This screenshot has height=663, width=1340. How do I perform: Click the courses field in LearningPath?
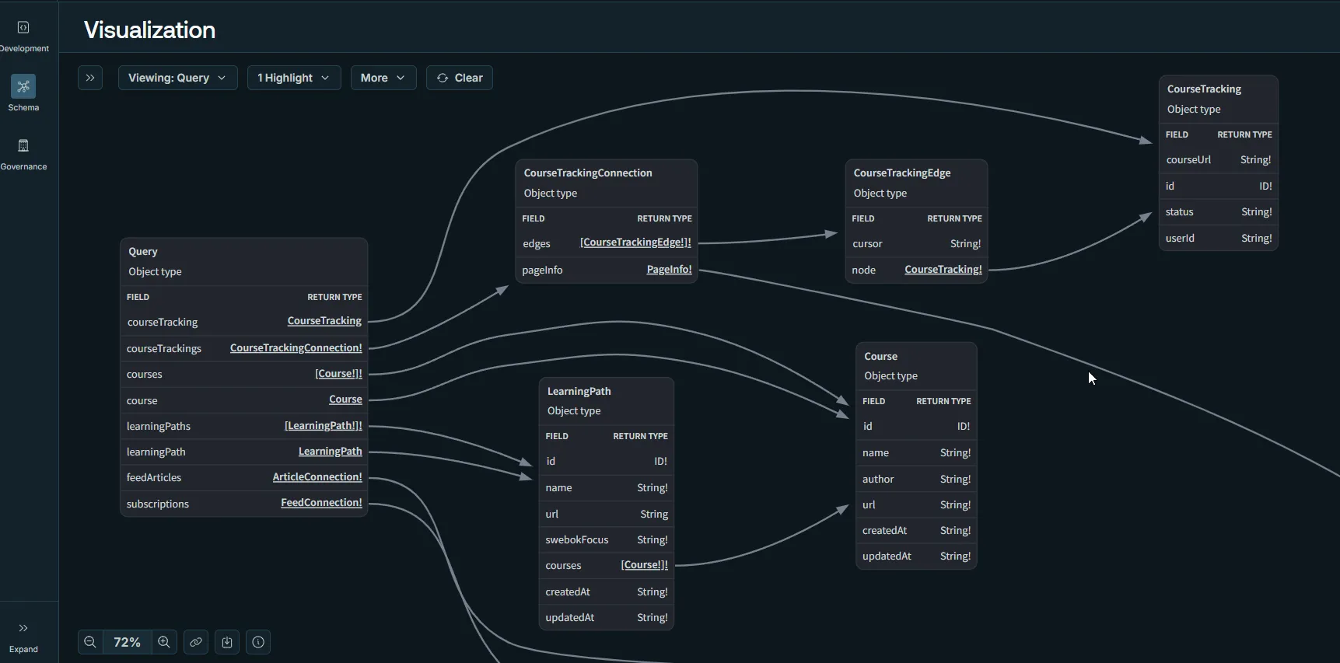pos(607,565)
